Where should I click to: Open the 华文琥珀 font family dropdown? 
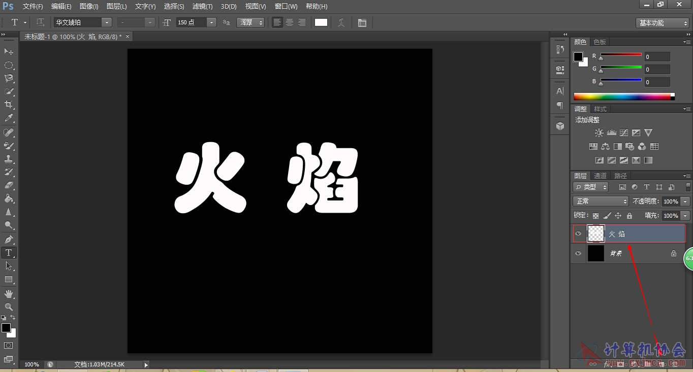[82, 22]
